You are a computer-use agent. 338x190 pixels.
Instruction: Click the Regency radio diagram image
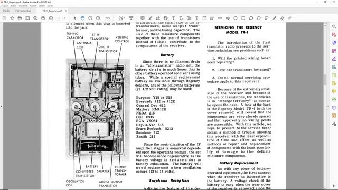point(98,109)
